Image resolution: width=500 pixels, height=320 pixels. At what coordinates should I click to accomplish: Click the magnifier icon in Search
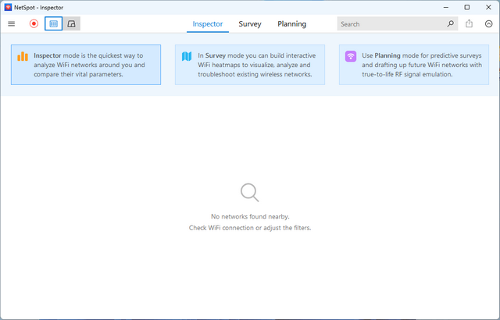[x=450, y=24]
